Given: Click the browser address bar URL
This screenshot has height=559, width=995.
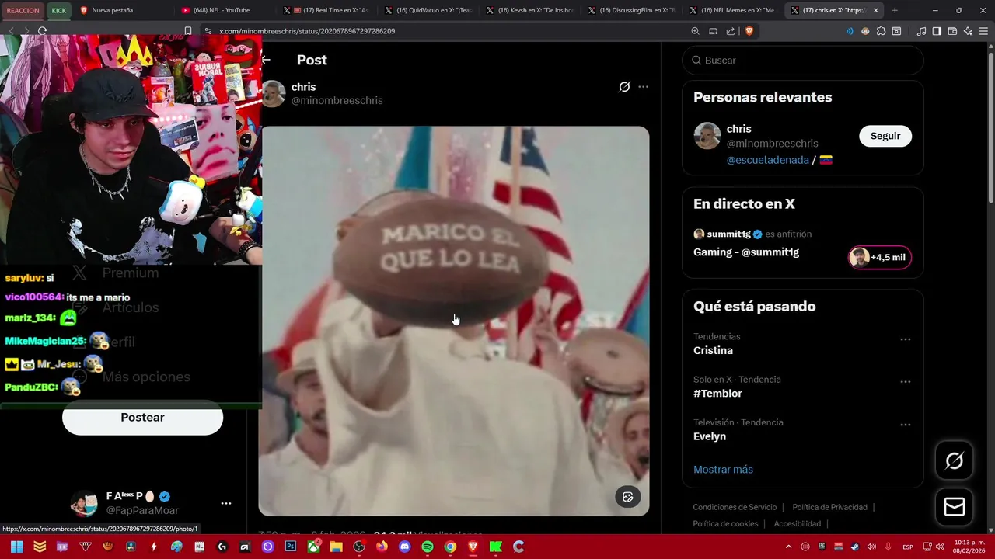Looking at the screenshot, I should 307,31.
